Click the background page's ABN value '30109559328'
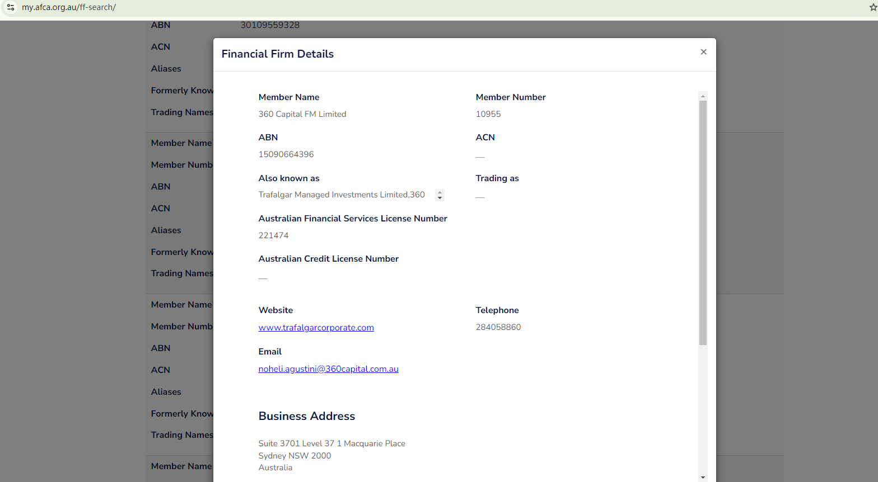 coord(270,25)
